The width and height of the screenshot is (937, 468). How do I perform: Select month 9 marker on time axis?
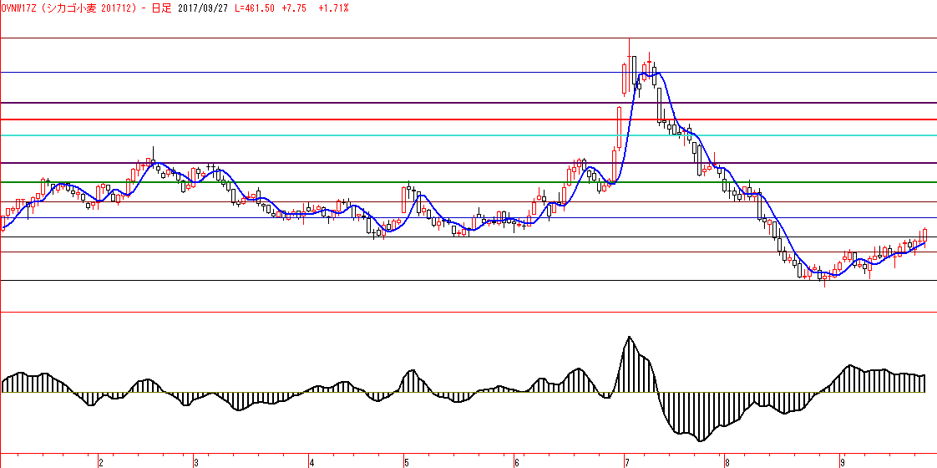tap(842, 463)
